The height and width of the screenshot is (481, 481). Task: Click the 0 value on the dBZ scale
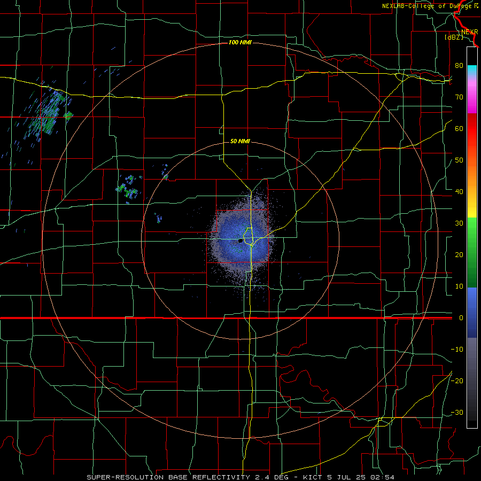tap(461, 318)
